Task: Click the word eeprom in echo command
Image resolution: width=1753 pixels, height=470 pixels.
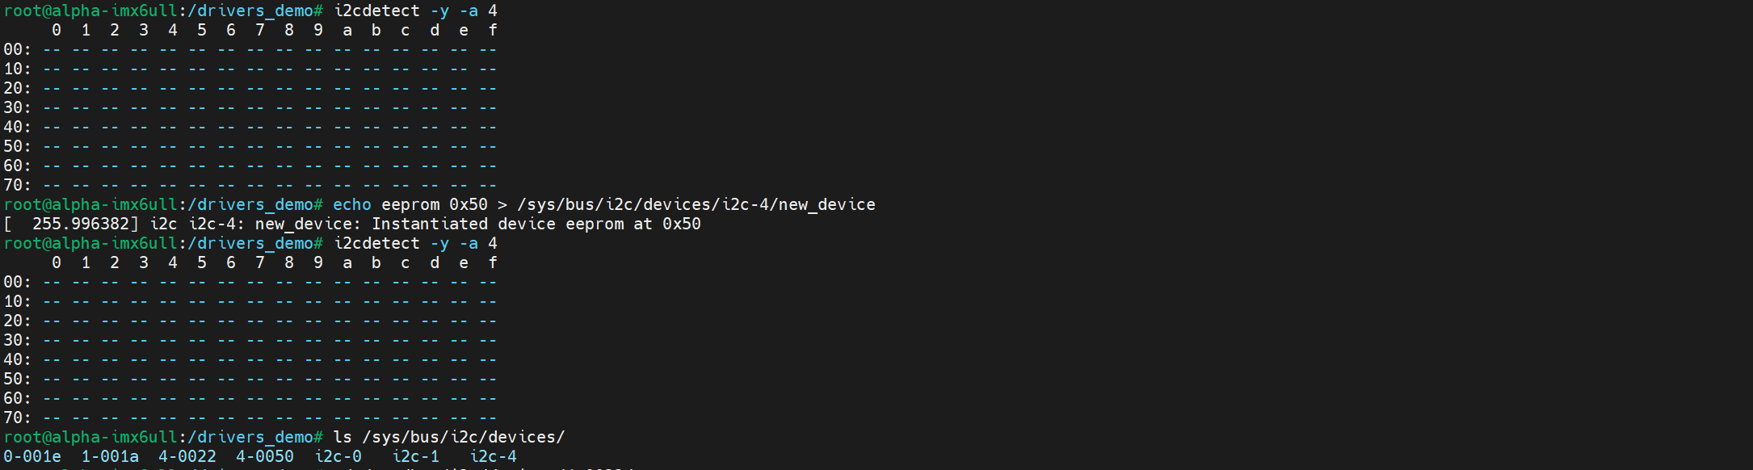Action: pyautogui.click(x=410, y=205)
